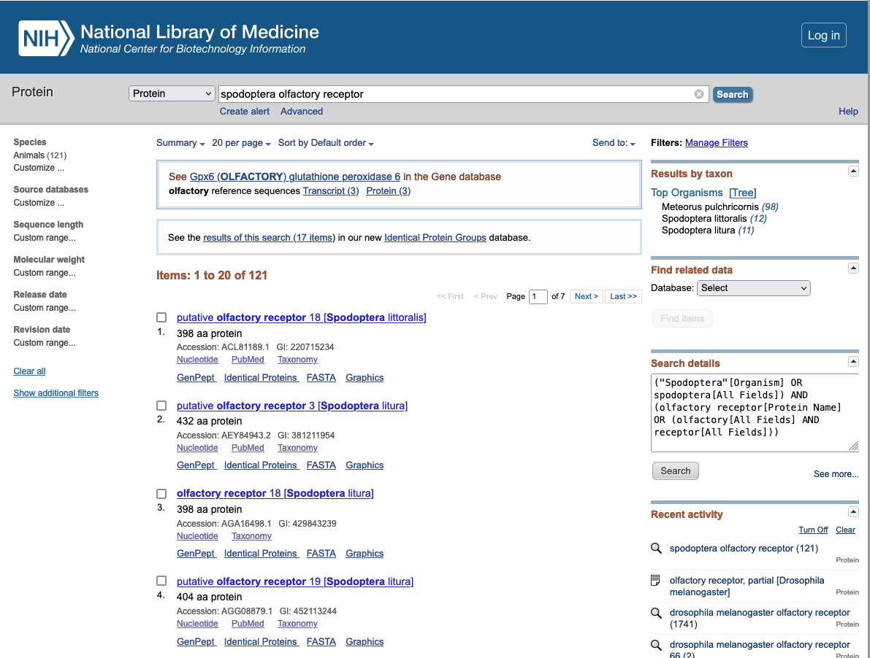
Task: Tick the checkbox for result 4, olfactory receptor 19
Action: coord(161,581)
